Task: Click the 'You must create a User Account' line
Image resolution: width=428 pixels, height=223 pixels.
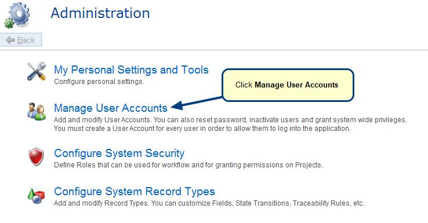Action: (202, 129)
